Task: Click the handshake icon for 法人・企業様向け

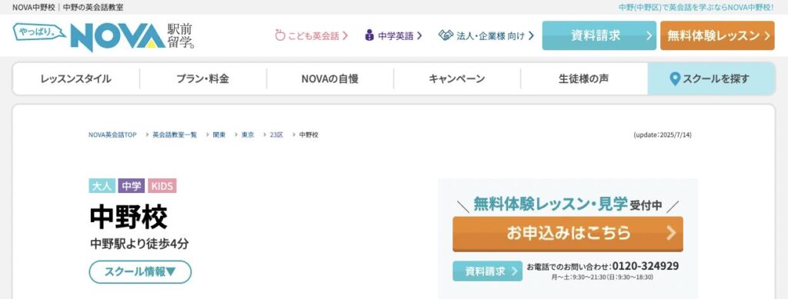Action: (446, 35)
